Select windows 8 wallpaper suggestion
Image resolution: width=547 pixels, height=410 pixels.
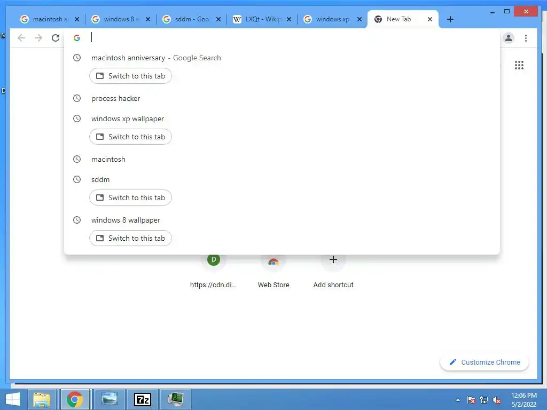(x=282, y=220)
